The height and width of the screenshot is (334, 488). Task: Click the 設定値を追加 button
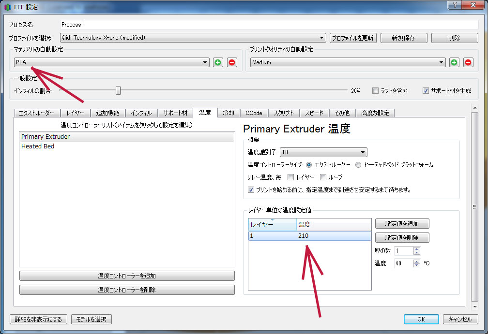[402, 224]
